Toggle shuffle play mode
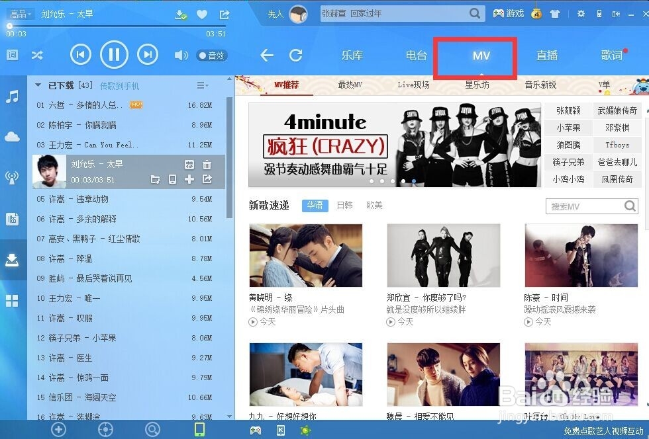This screenshot has width=649, height=439. tap(37, 55)
